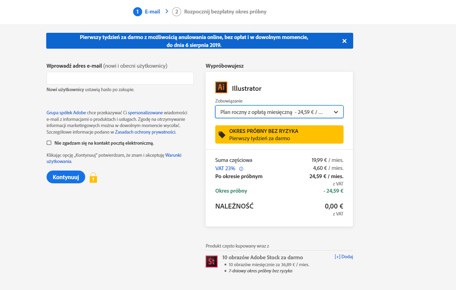Click the step 1 circle indicator
The image size is (456, 290).
click(x=137, y=12)
